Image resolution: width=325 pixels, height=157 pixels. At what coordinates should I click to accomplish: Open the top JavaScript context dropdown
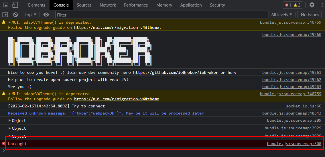[31, 15]
